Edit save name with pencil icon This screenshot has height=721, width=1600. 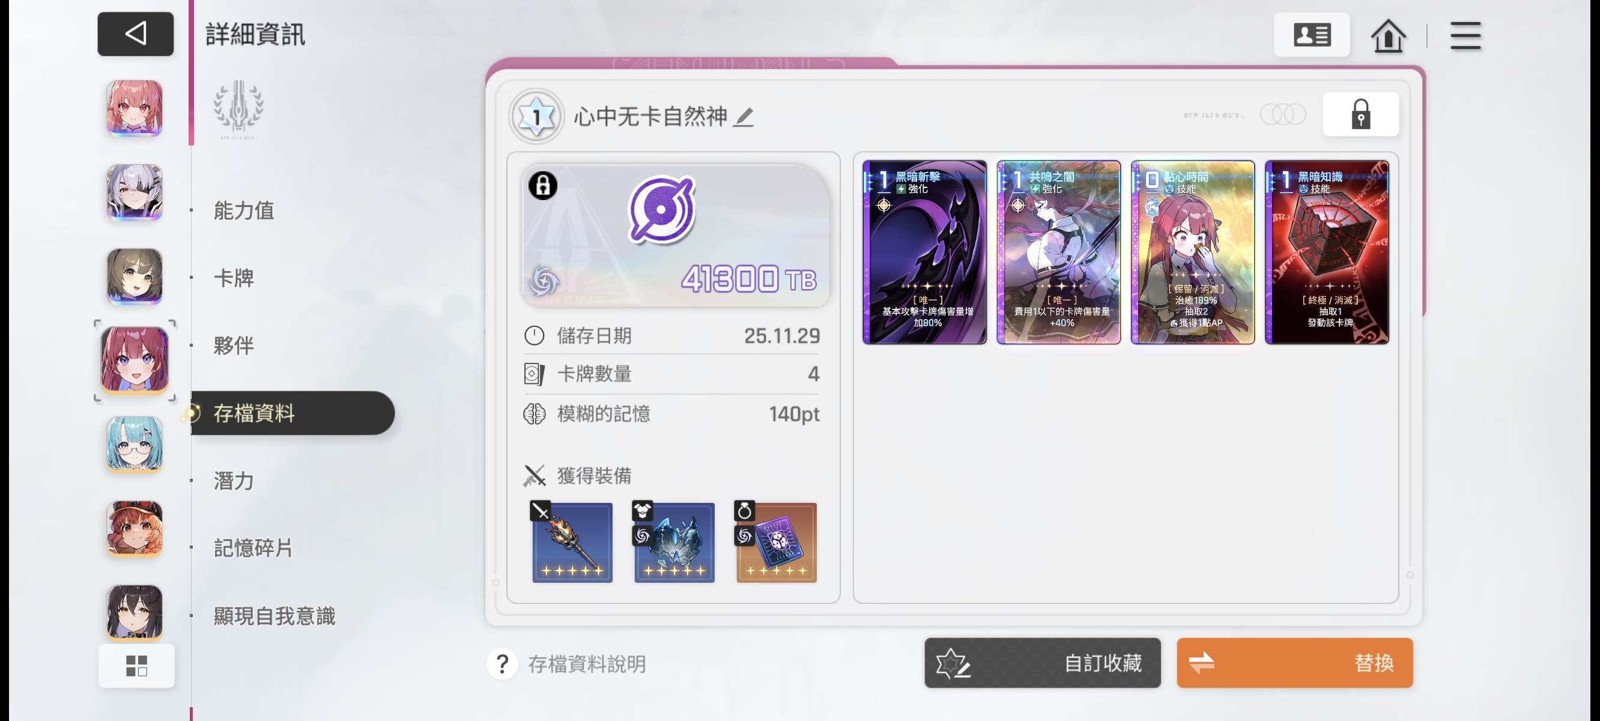tap(743, 116)
